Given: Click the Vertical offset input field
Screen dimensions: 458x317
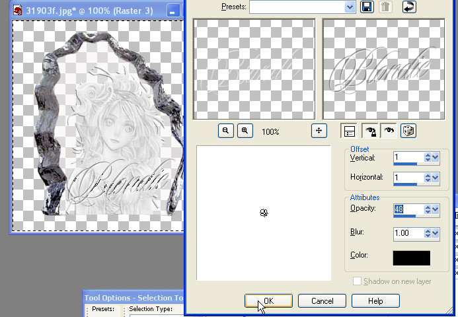Looking at the screenshot, I should pyautogui.click(x=408, y=157).
